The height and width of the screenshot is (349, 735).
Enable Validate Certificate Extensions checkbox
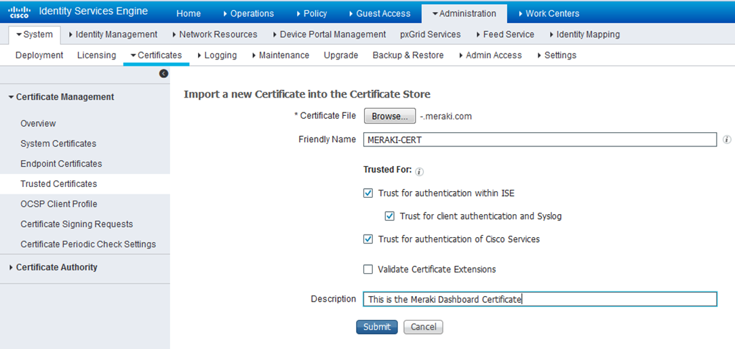pos(368,269)
